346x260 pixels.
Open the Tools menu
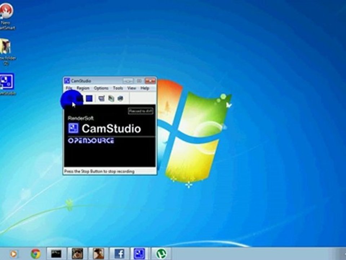click(x=118, y=88)
